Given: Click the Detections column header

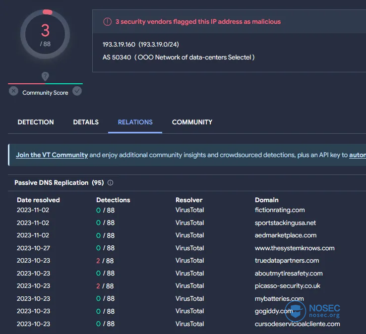Looking at the screenshot, I should [x=113, y=200].
